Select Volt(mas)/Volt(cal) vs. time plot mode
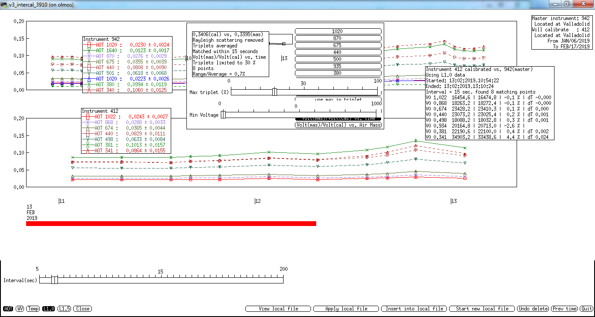The height and width of the screenshot is (317, 595). tap(338, 118)
